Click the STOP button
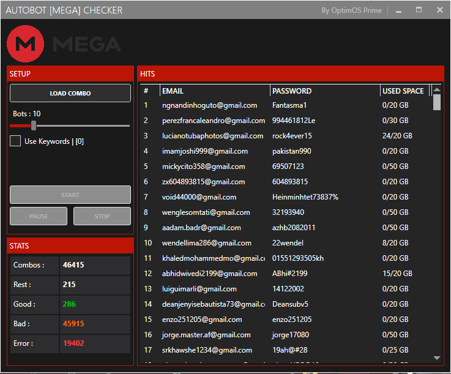 102,216
